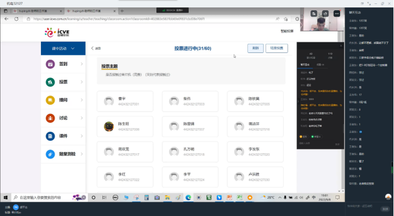This screenshot has width=394, height=216.
Task: Expand the chevron next to 签到
Action: tap(82, 64)
